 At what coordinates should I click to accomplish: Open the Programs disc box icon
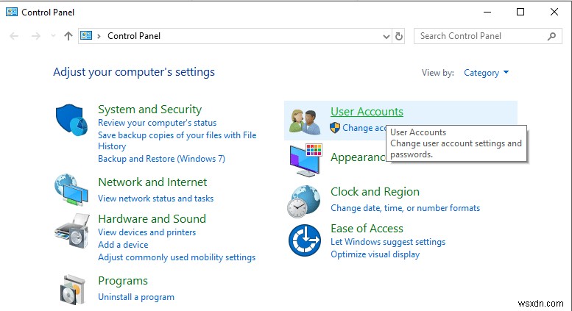[73, 290]
